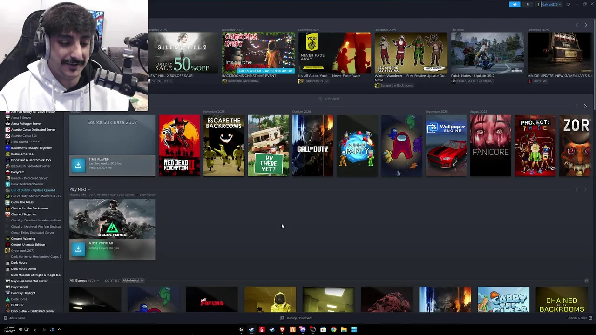This screenshot has height=335, width=596.
Task: Select DayZ Experimental Server in list
Action: [29, 281]
